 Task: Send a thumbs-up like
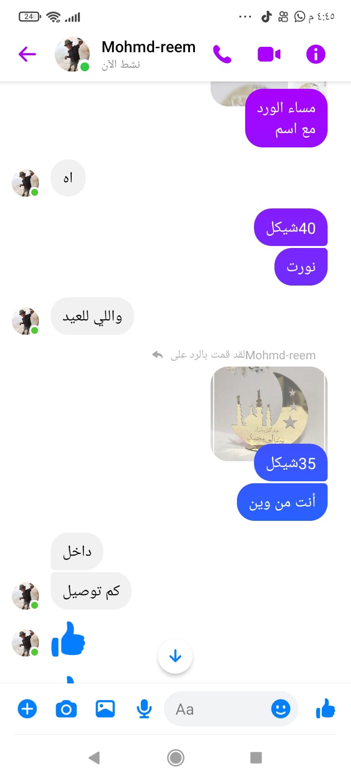click(326, 708)
